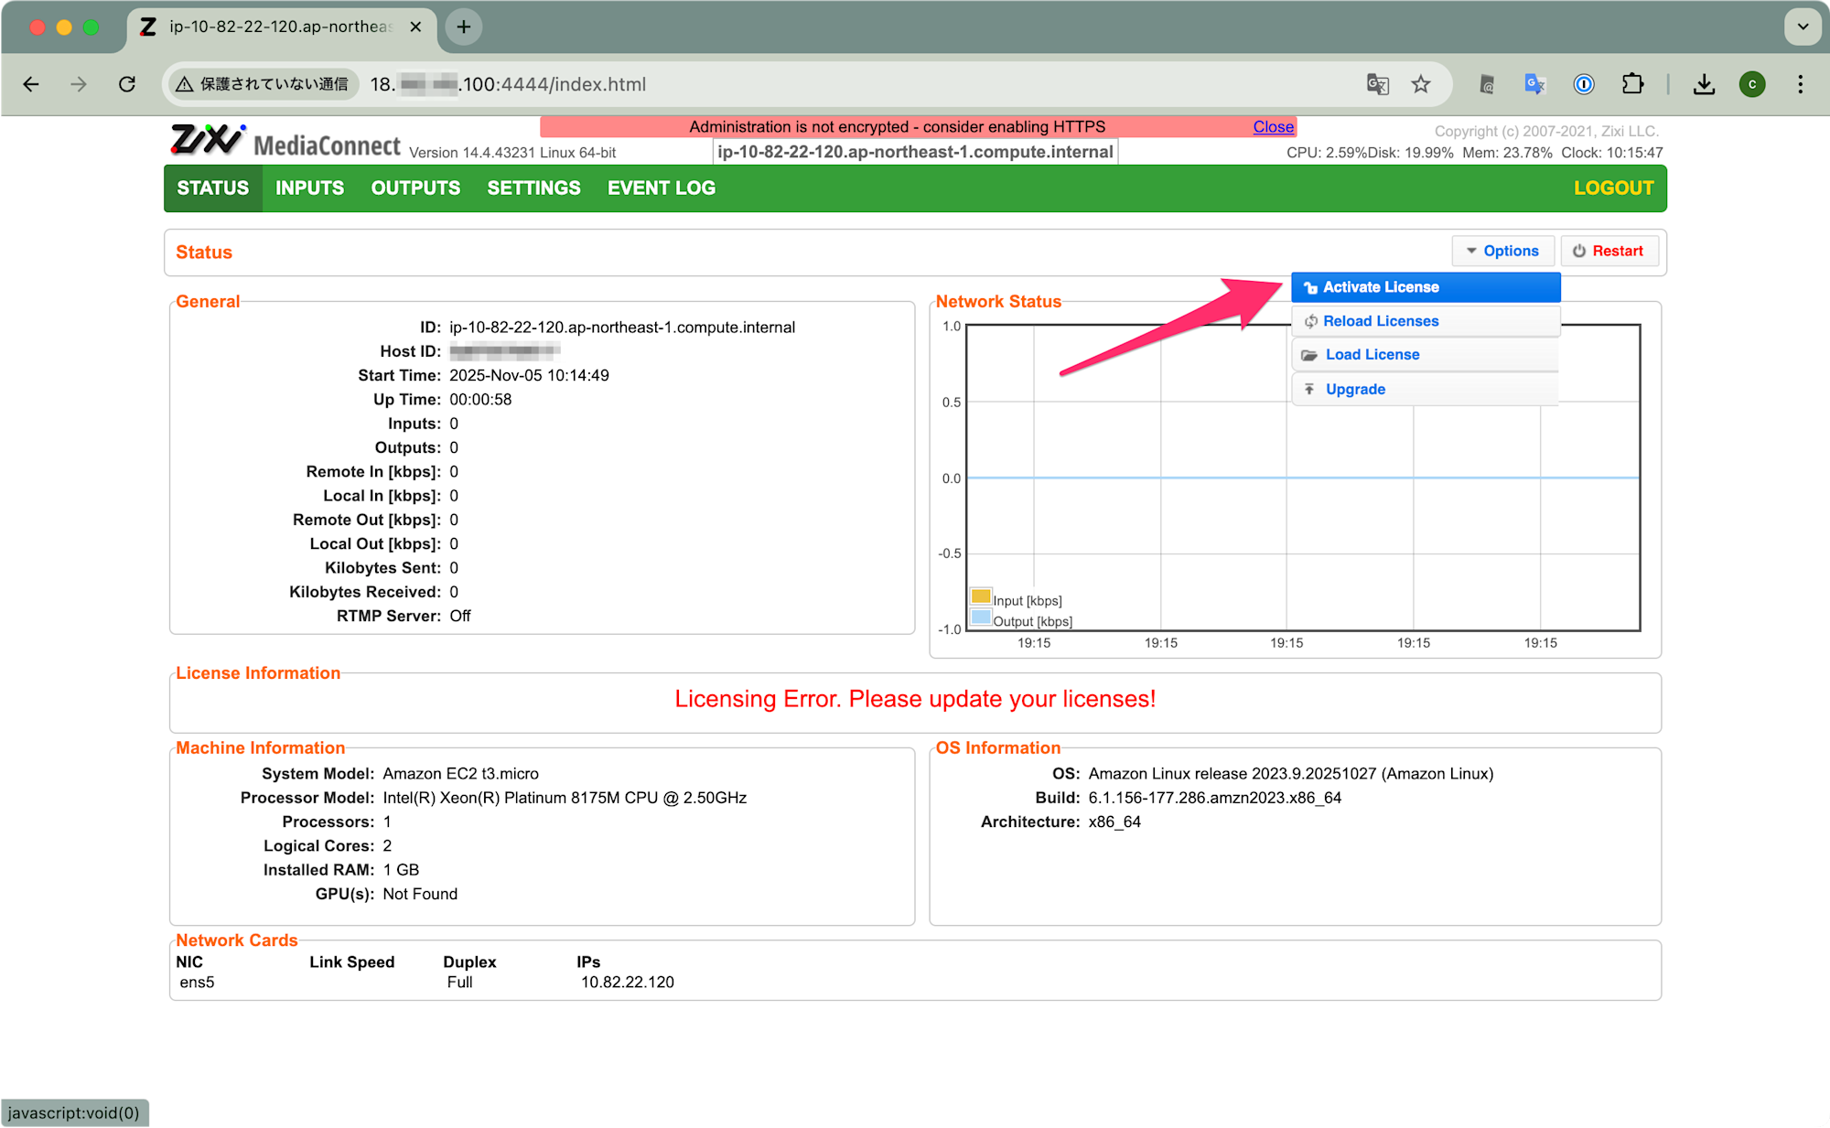Open Chrome three-dot menu
1830x1128 pixels.
pos(1800,84)
